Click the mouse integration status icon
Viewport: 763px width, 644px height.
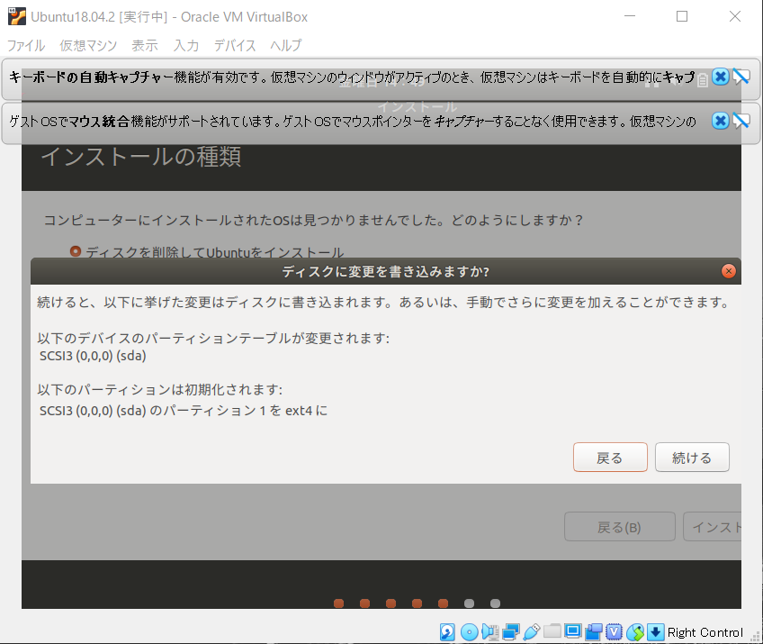pyautogui.click(x=635, y=631)
